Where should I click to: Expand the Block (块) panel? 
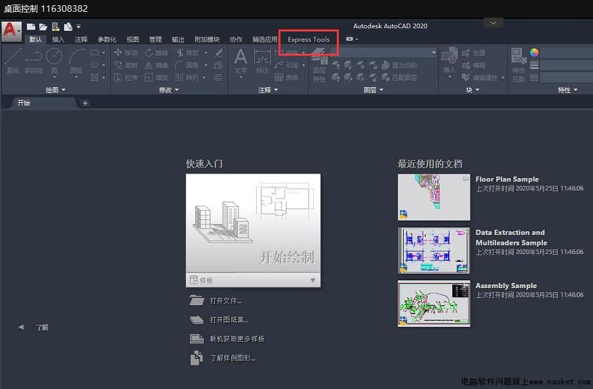[472, 90]
